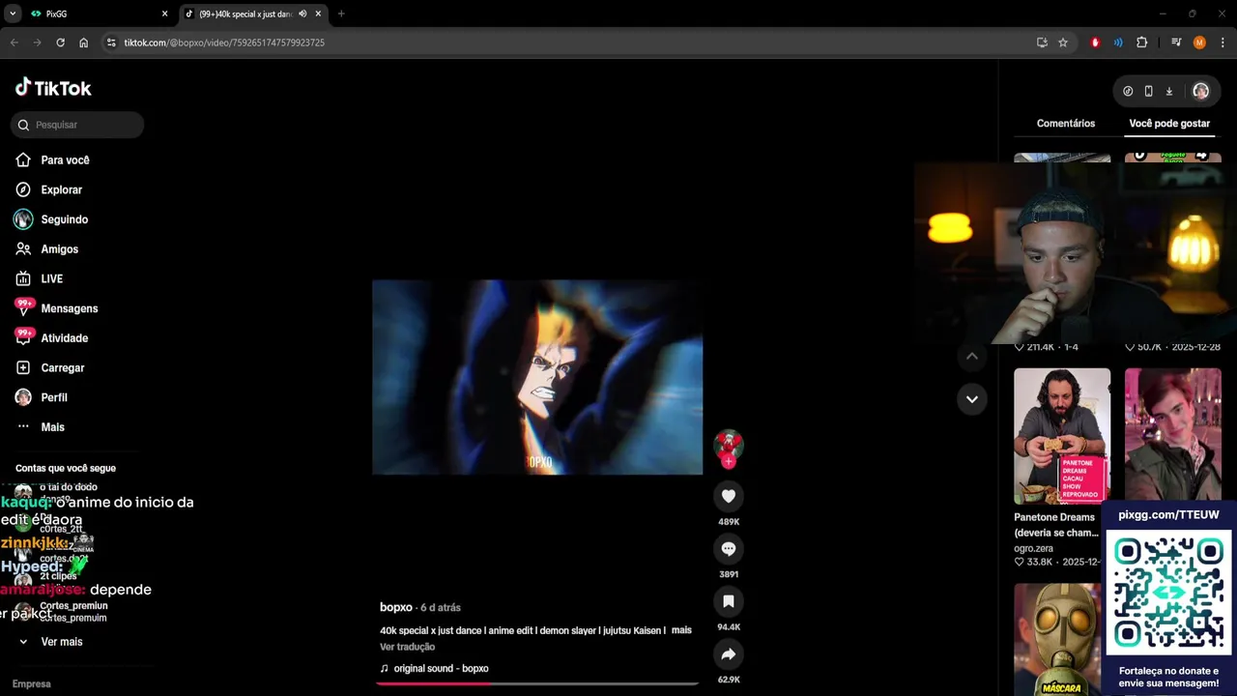Click the Pesquisar search field

click(77, 125)
